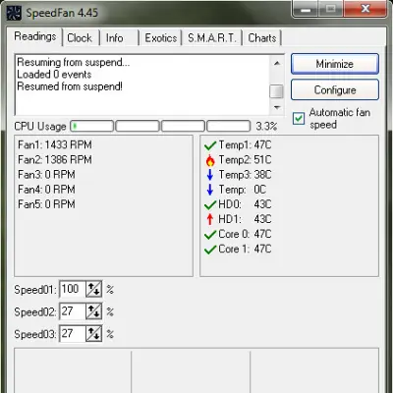Image resolution: width=393 pixels, height=393 pixels.
Task: Switch to the Exotics tab
Action: click(x=161, y=38)
